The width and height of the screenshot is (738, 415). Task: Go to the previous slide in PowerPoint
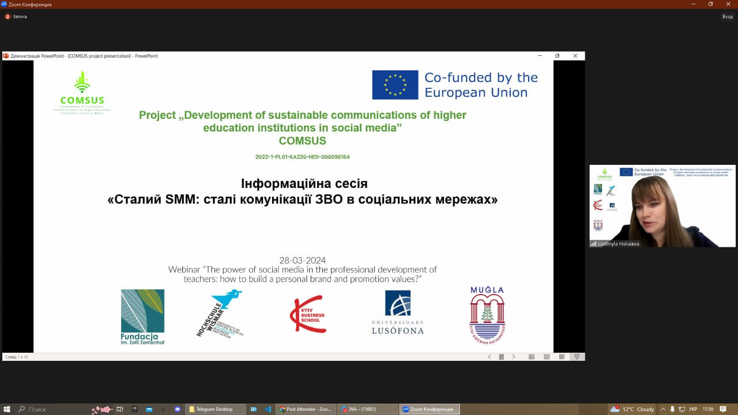(490, 357)
